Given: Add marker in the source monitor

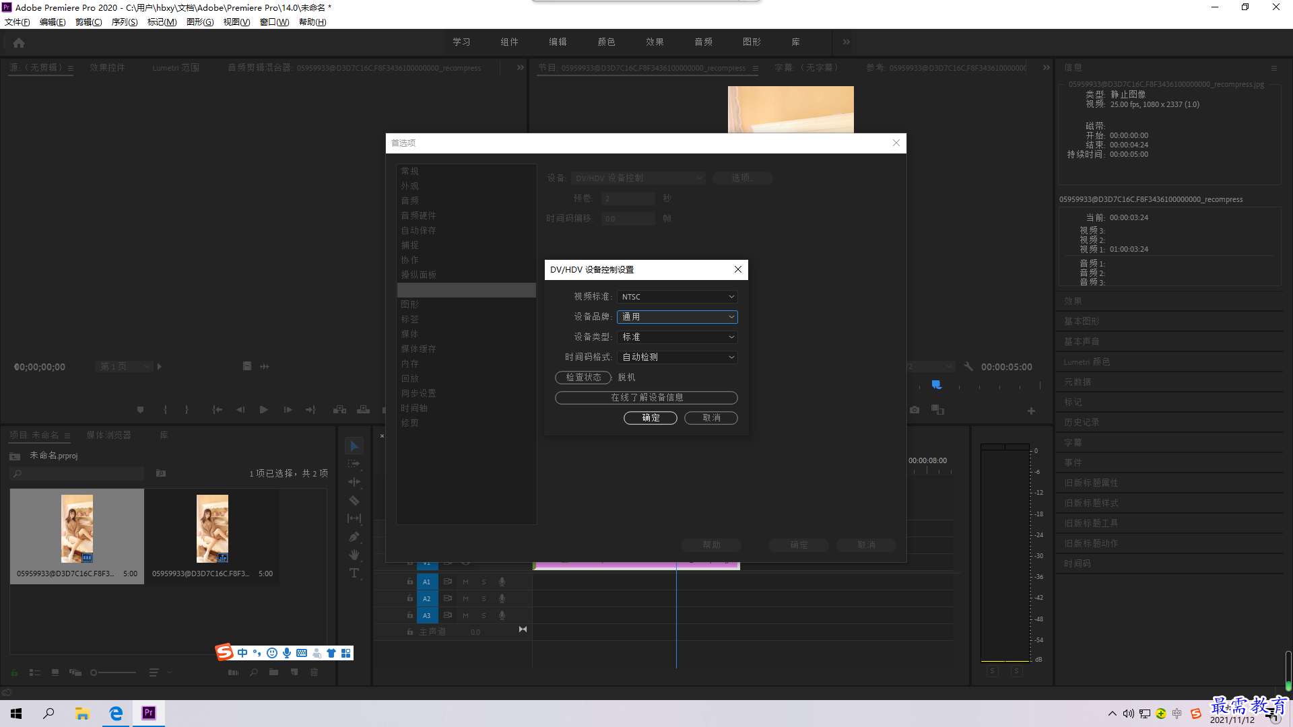Looking at the screenshot, I should [140, 410].
